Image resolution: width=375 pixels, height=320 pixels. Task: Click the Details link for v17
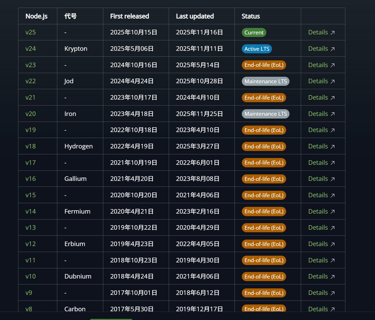(321, 163)
